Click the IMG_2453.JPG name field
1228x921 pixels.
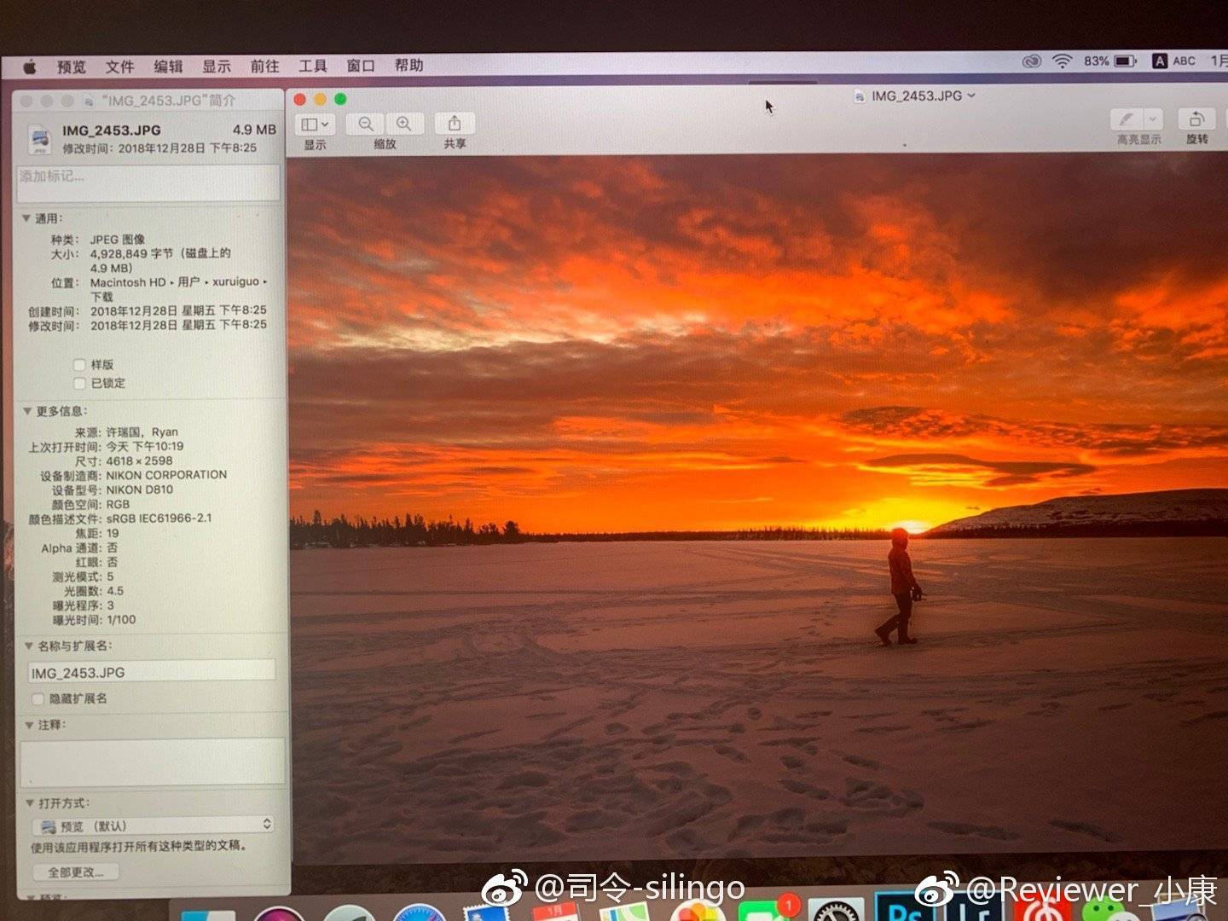coord(152,673)
